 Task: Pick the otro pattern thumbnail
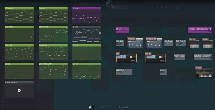(87, 34)
